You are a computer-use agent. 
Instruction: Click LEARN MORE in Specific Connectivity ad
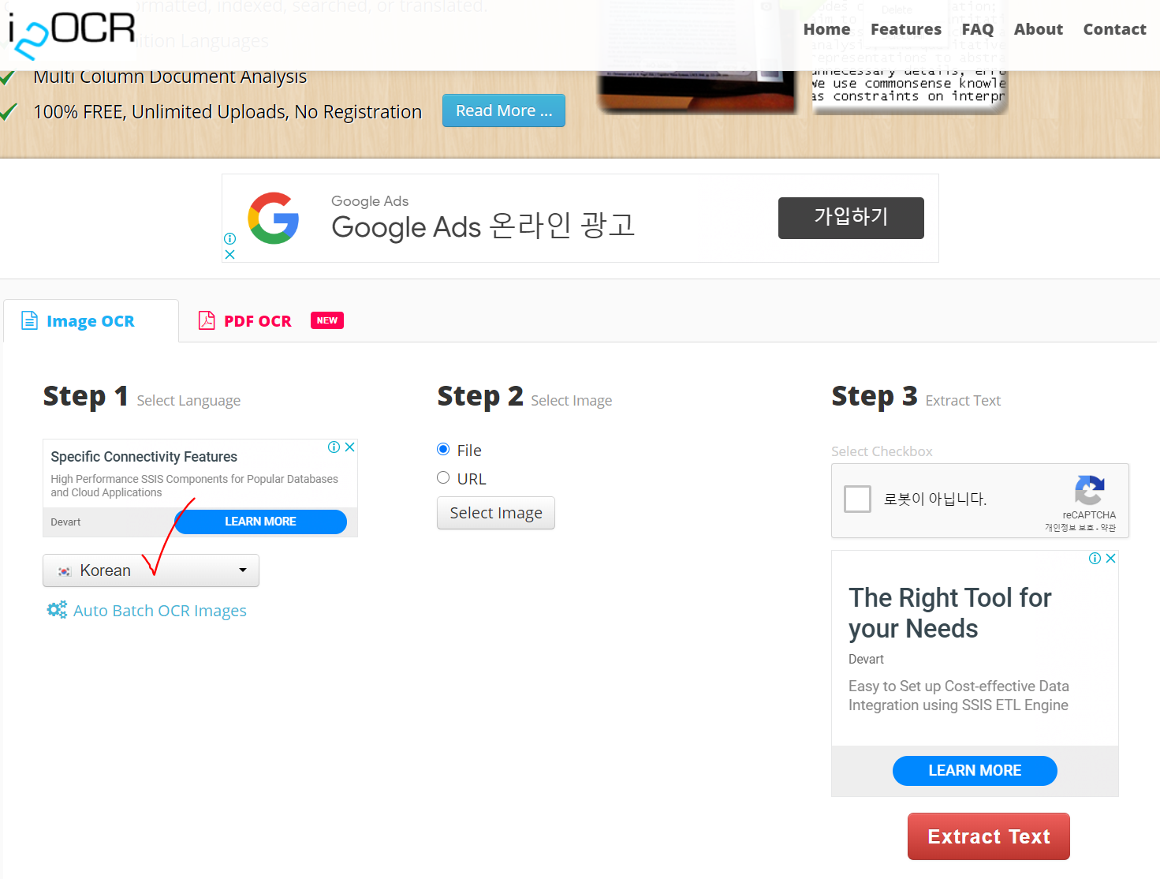pyautogui.click(x=260, y=522)
